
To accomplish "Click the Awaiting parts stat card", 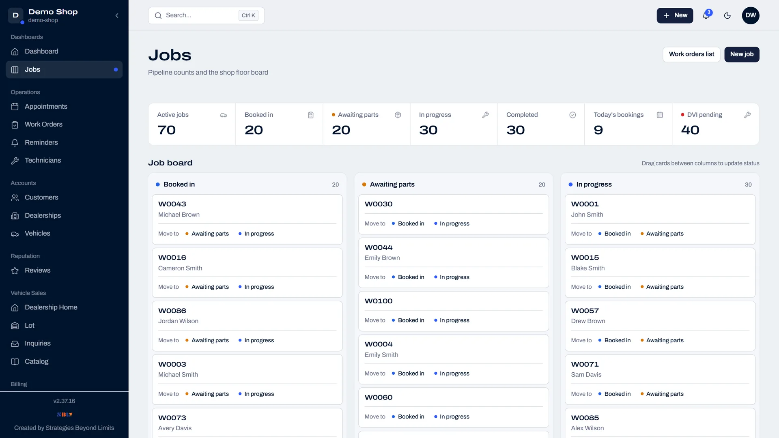I will (x=366, y=124).
